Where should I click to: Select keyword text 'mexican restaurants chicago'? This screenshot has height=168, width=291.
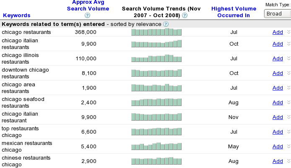tap(27, 146)
